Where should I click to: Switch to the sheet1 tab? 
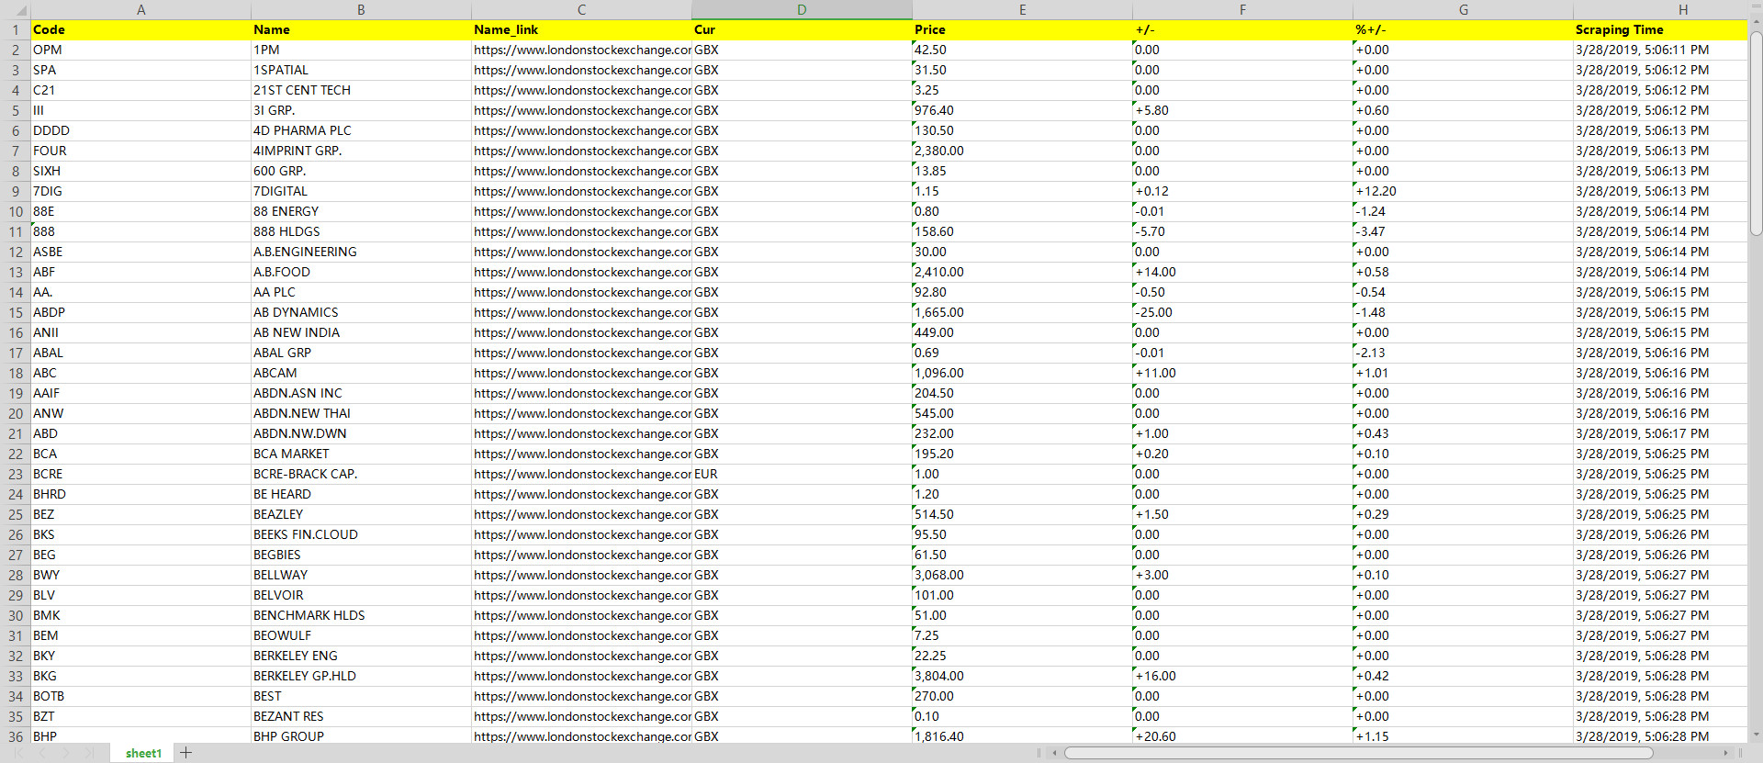coord(143,753)
